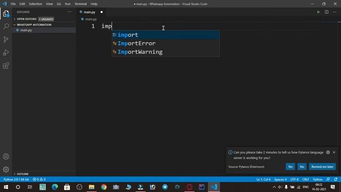341x192 pixels.
Task: Open Windows Start menu
Action: pyautogui.click(x=6, y=187)
